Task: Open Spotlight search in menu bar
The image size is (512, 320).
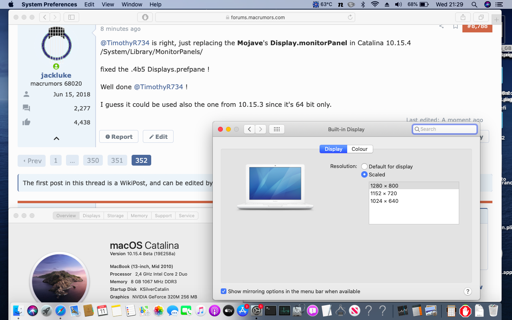Action: pyautogui.click(x=474, y=4)
